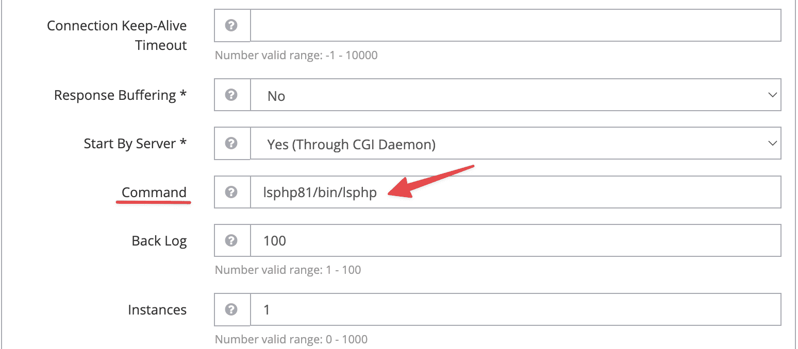Click the hint text with range -1 - 10000

tap(296, 55)
